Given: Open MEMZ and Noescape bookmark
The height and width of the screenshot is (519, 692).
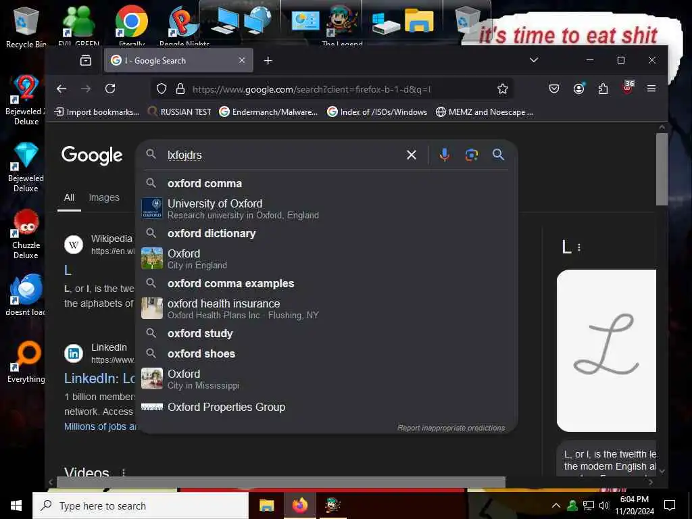Looking at the screenshot, I should coord(485,112).
